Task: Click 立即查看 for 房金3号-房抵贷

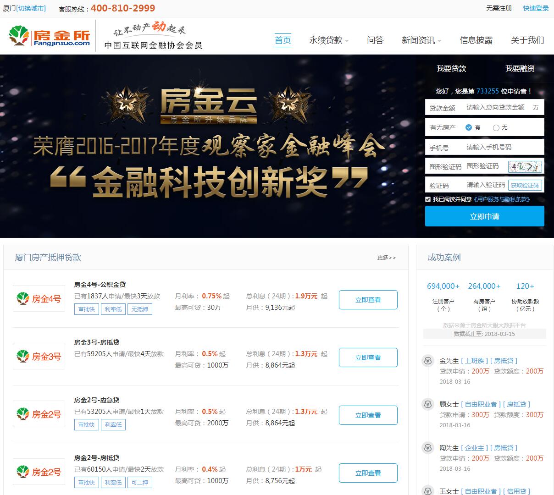Action: coord(368,357)
